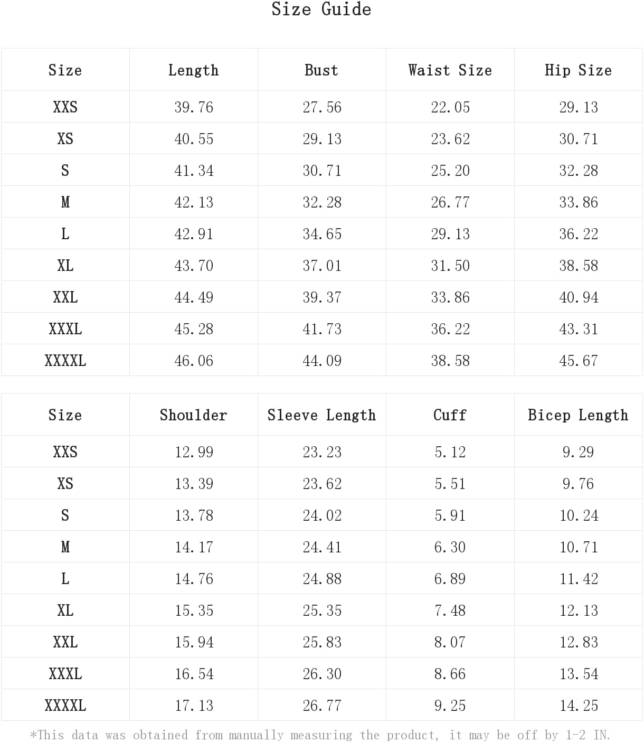Select the Cuff column header

(450, 415)
